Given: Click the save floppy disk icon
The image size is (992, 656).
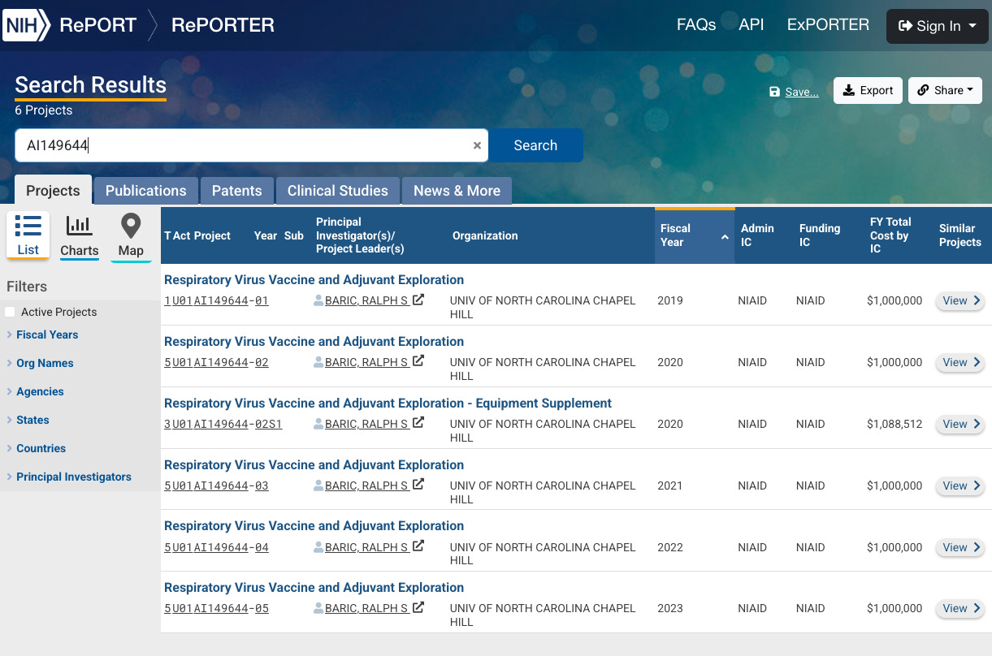Looking at the screenshot, I should click(774, 92).
